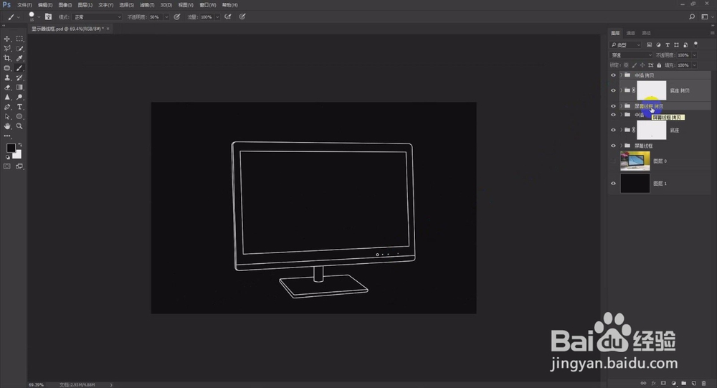Select the Dodge tool
This screenshot has height=388, width=717.
coord(19,97)
